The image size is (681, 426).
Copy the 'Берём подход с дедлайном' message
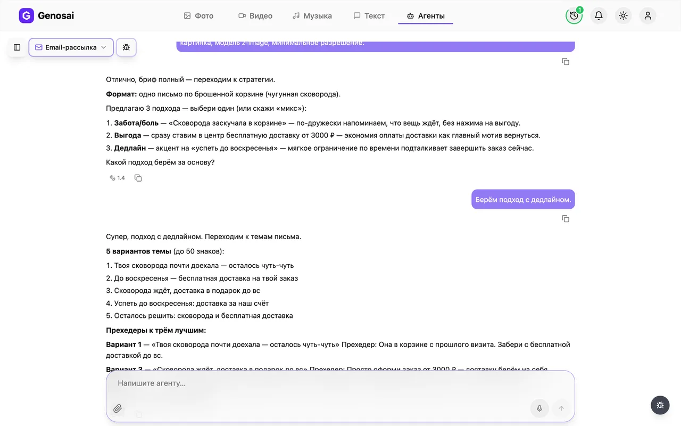(566, 219)
